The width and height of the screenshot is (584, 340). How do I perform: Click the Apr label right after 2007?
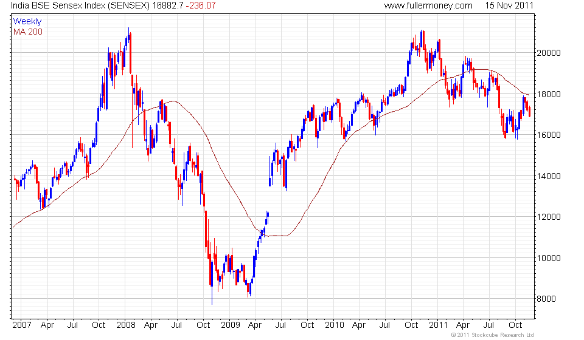(47, 325)
